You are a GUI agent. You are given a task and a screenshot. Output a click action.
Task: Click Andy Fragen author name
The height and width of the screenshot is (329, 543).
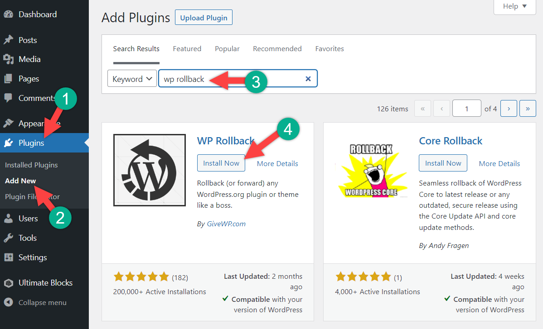(448, 246)
